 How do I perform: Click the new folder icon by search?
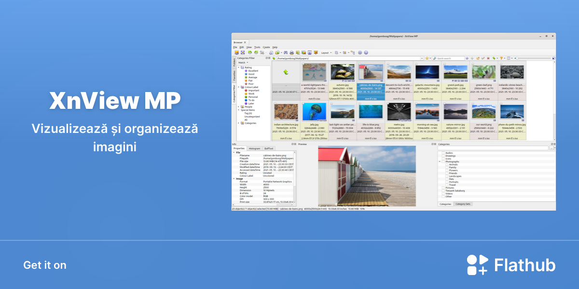tap(478, 58)
